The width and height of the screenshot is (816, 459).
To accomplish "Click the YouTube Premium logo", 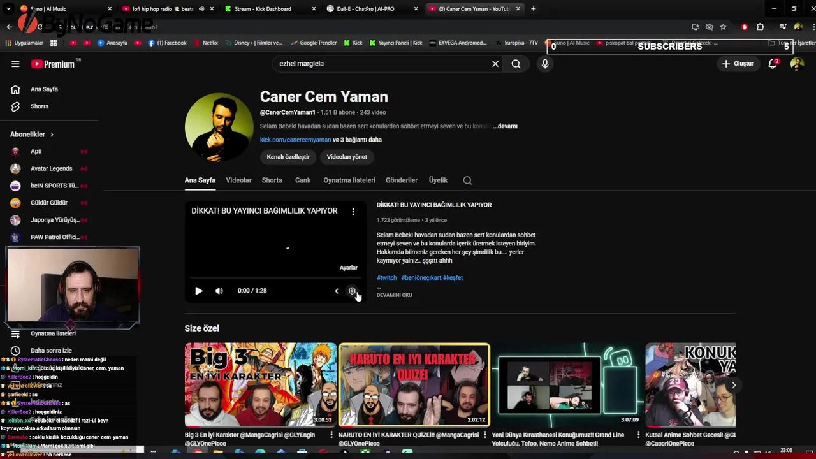I will pos(54,64).
